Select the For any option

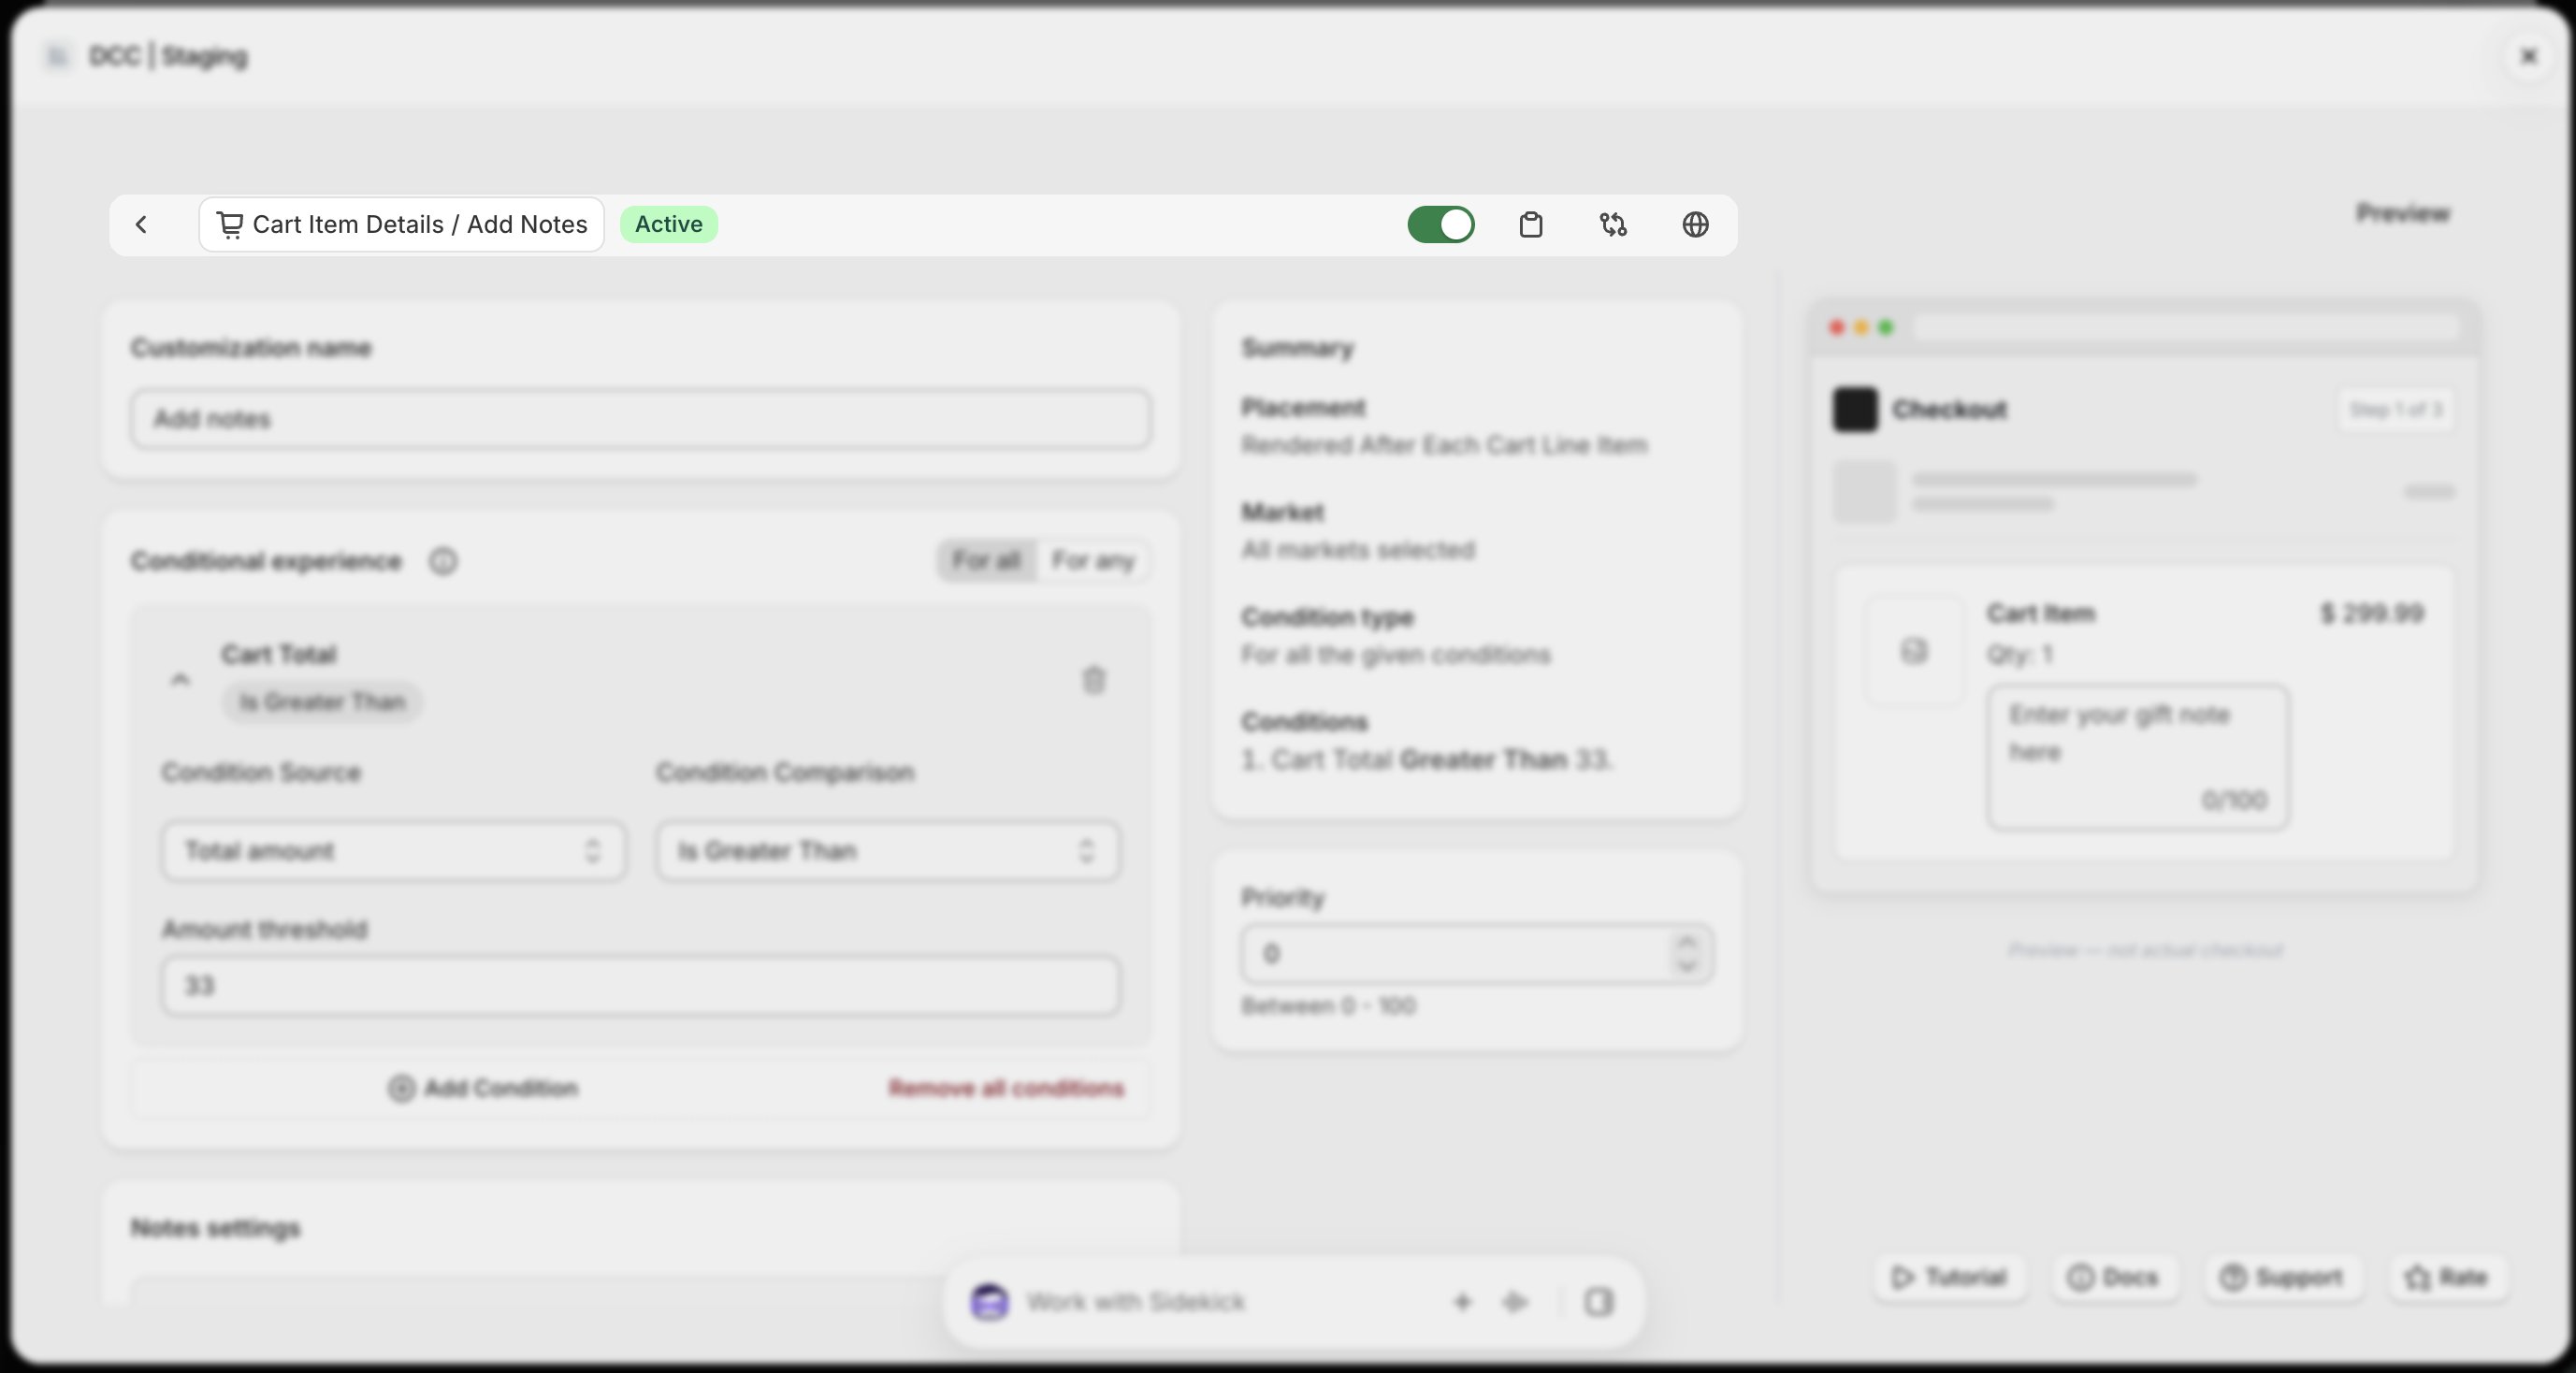click(x=1093, y=561)
